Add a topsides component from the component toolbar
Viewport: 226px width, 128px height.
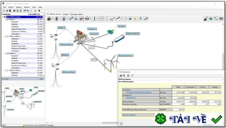click(x=49, y=19)
